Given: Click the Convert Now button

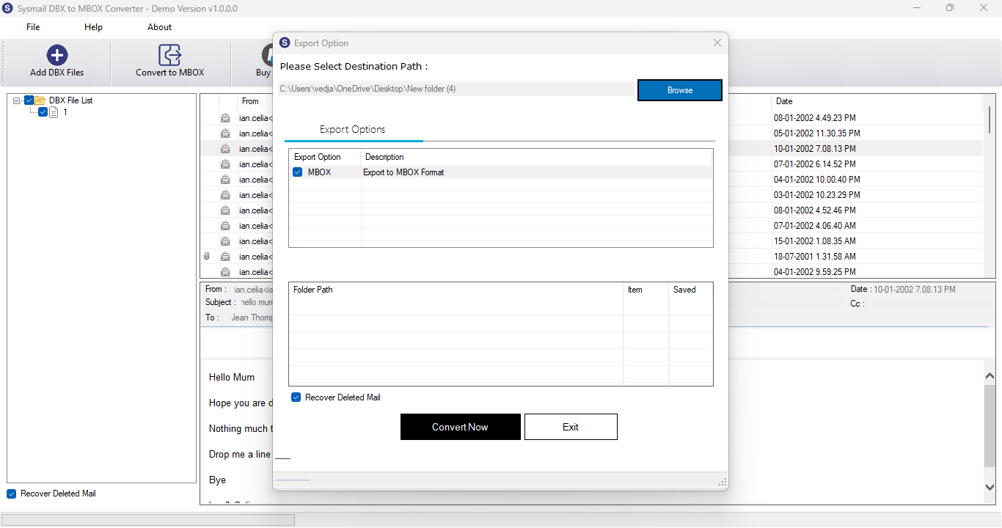Looking at the screenshot, I should [460, 427].
